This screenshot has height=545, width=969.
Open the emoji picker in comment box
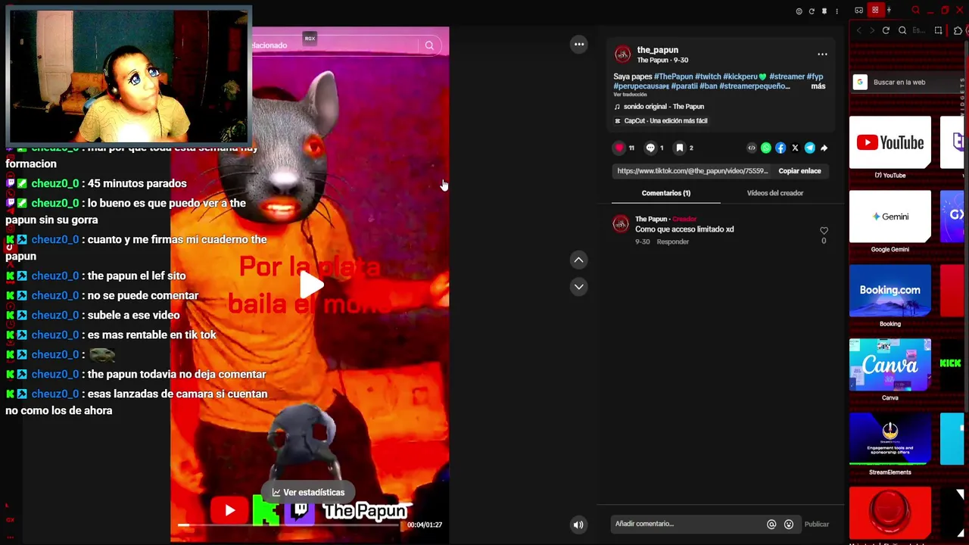[788, 524]
